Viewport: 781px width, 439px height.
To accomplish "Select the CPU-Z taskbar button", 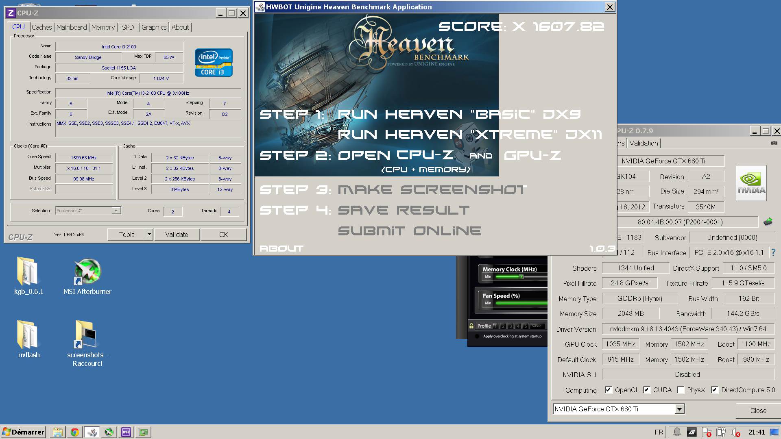I will (x=126, y=432).
